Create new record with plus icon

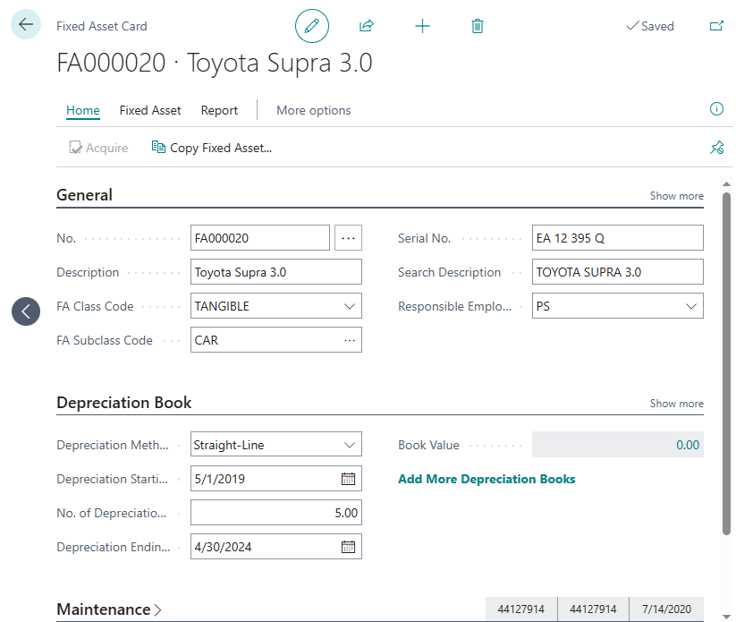coord(422,26)
